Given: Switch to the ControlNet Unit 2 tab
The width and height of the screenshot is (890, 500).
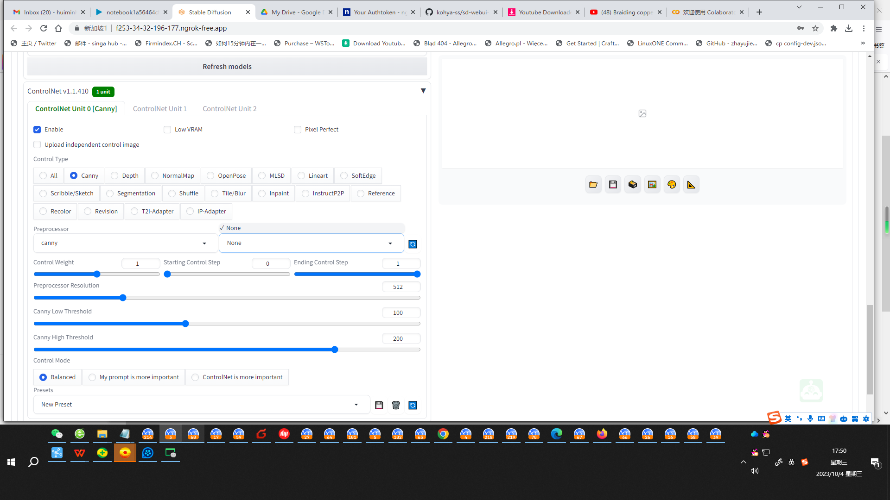Looking at the screenshot, I should point(229,108).
